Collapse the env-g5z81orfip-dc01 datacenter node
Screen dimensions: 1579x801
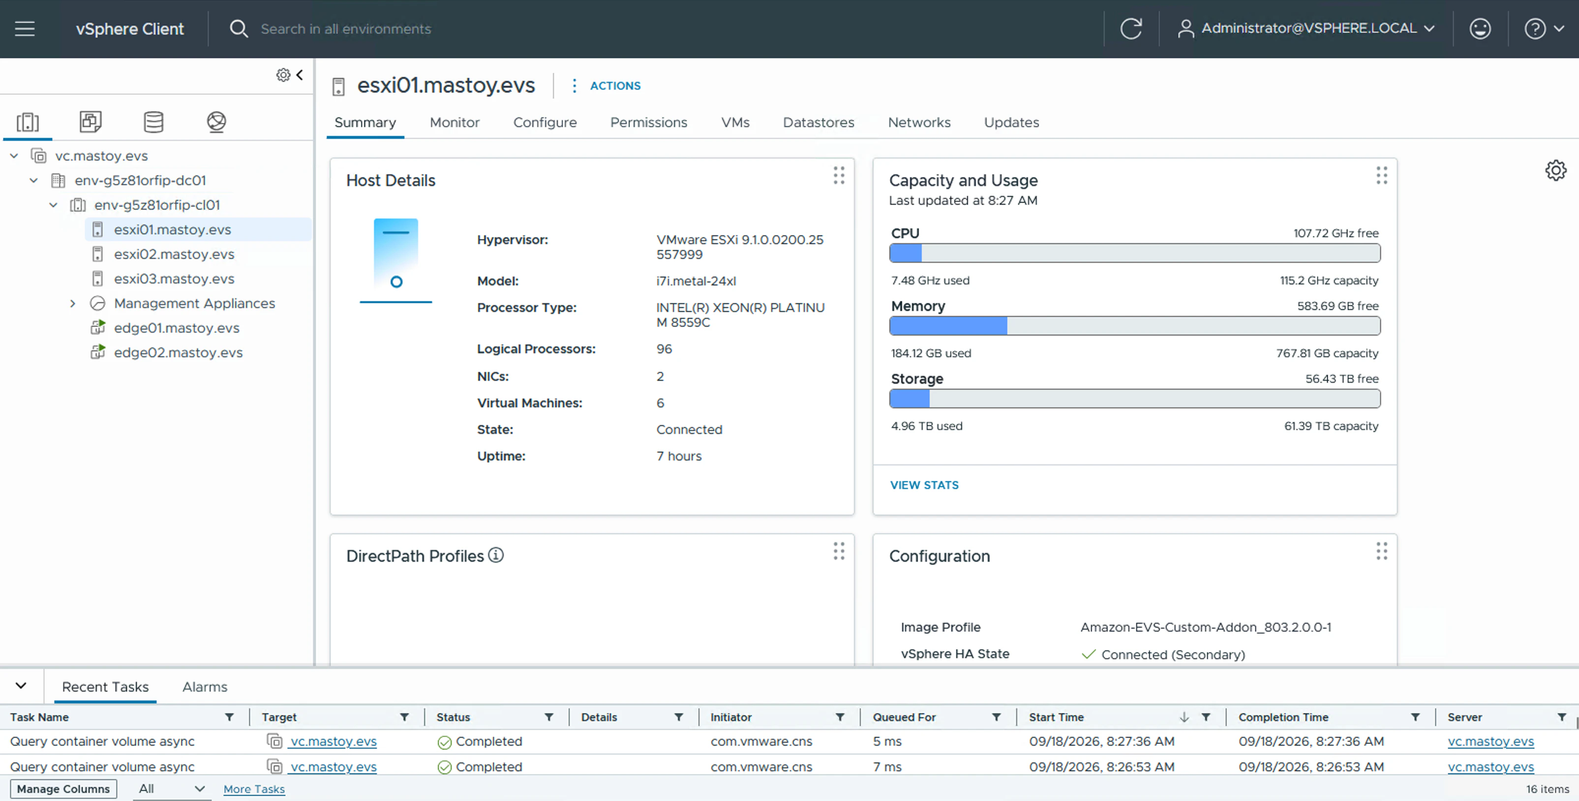(x=34, y=180)
